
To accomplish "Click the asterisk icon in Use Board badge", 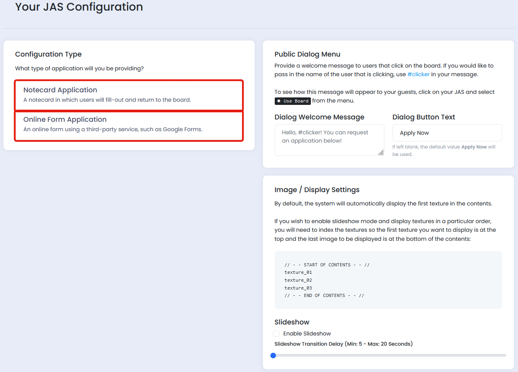I will tap(279, 101).
